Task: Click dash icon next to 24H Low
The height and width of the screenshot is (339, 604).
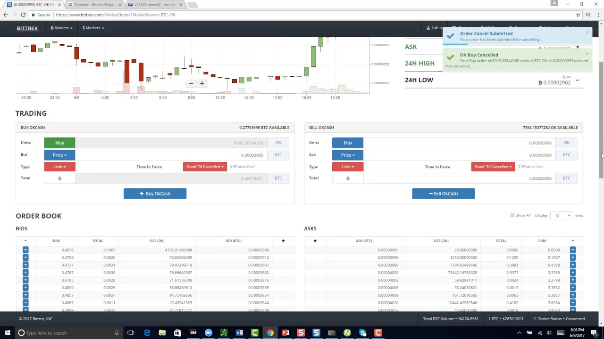Action: click(577, 81)
